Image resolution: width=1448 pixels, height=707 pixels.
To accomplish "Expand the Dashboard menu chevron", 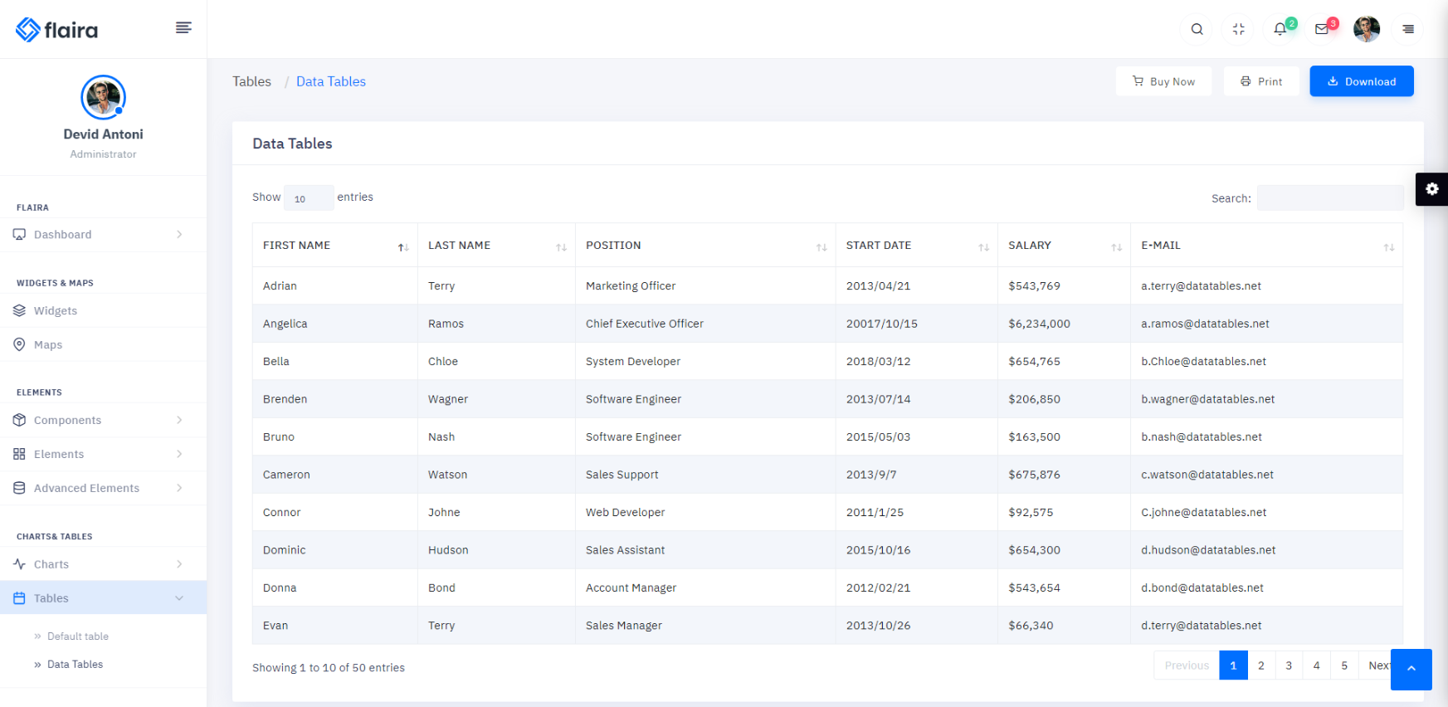I will (x=179, y=235).
